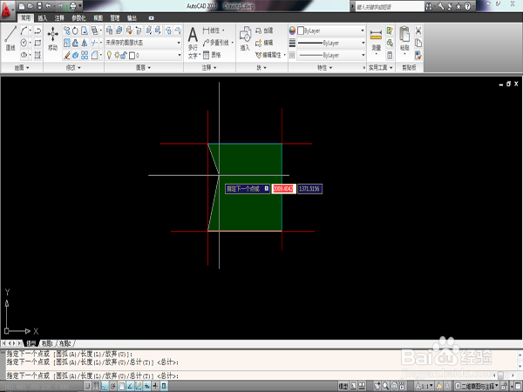Select the Ellipse tool in the draw panel
This screenshot has height=392, width=523.
point(24,55)
